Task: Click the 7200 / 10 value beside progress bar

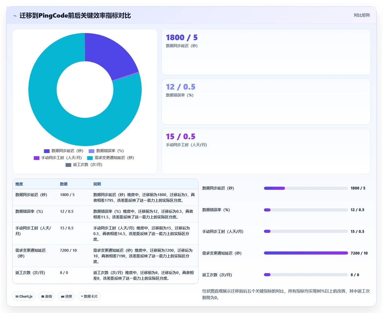Action: coord(359,253)
